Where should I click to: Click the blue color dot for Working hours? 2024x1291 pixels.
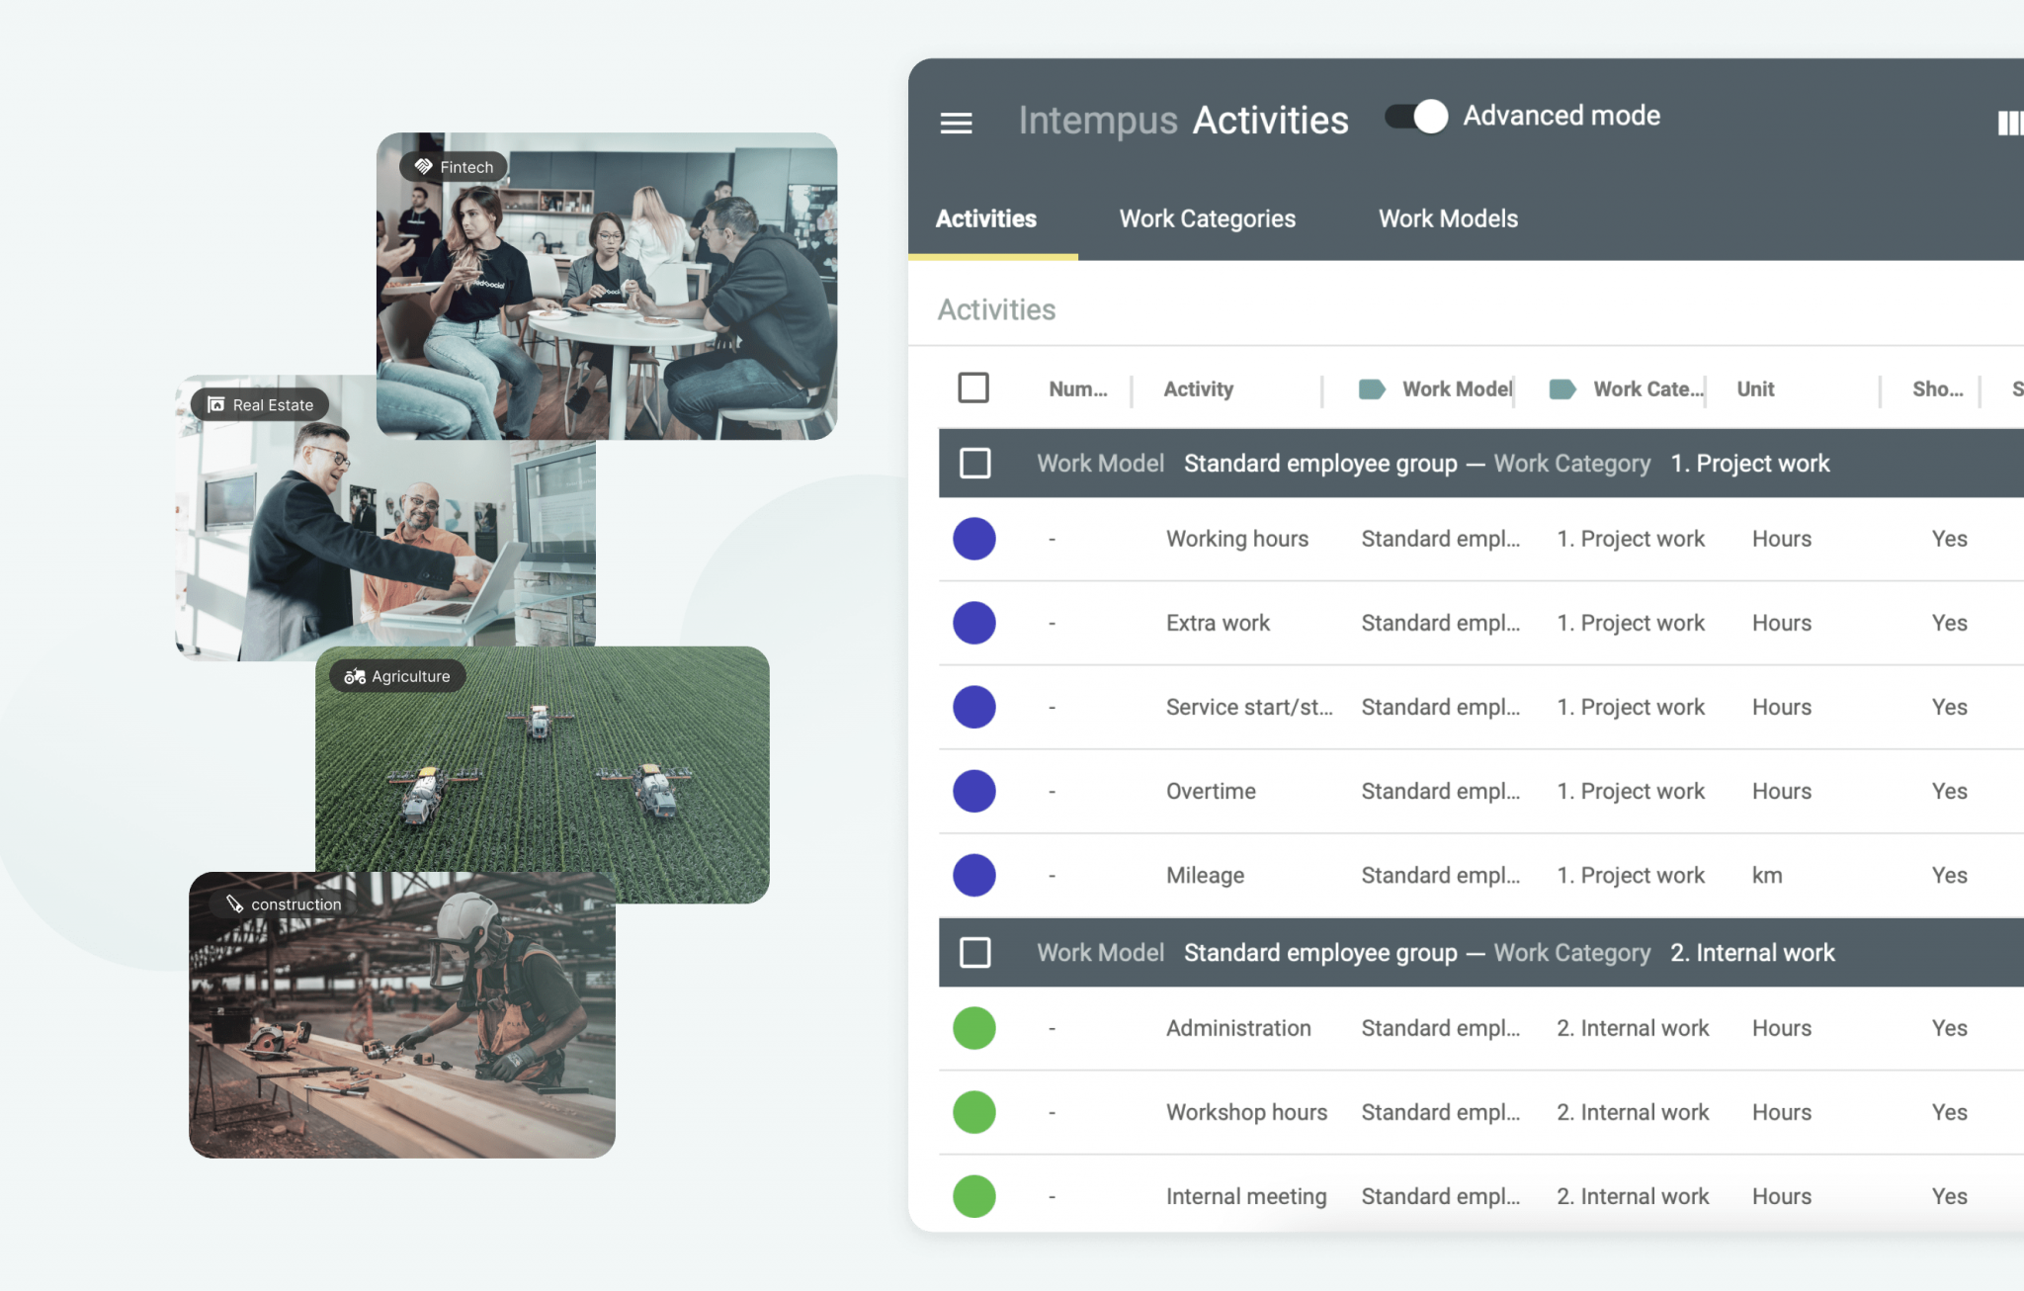(974, 539)
